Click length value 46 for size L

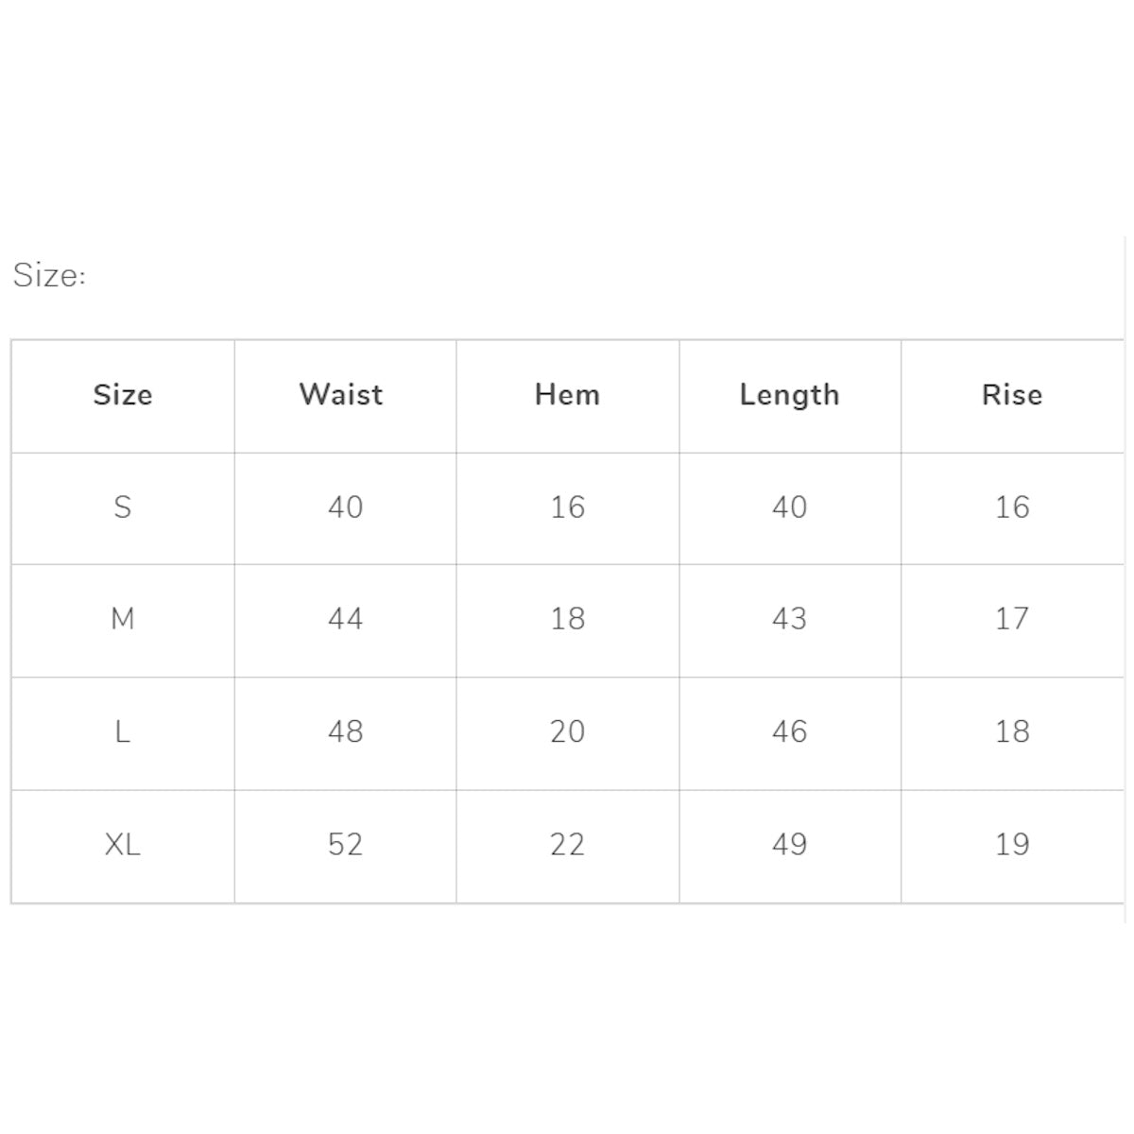click(x=789, y=731)
